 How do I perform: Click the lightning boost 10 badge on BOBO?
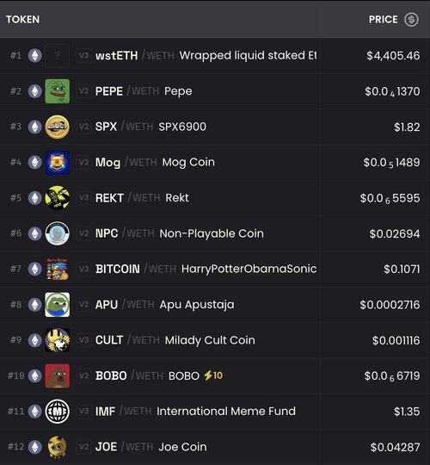point(213,375)
